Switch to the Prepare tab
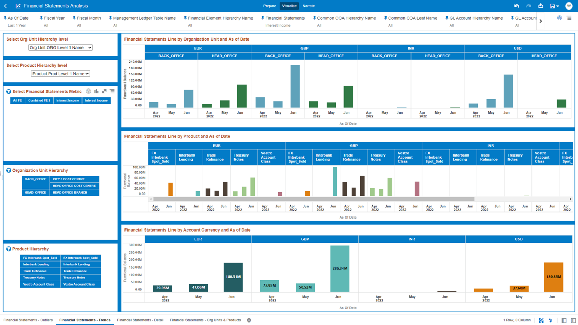Image resolution: width=578 pixels, height=325 pixels. [x=269, y=6]
